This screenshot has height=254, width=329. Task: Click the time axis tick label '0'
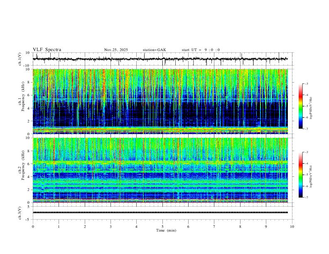(33, 227)
